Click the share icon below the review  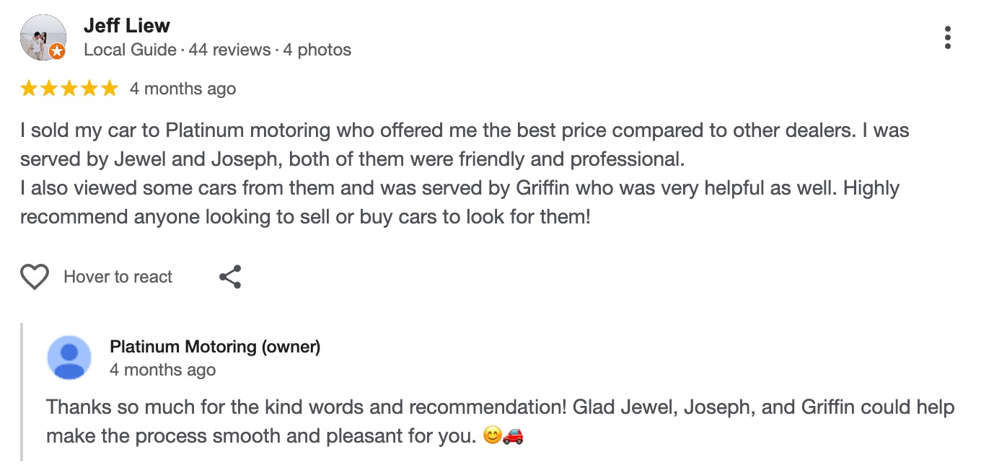230,277
